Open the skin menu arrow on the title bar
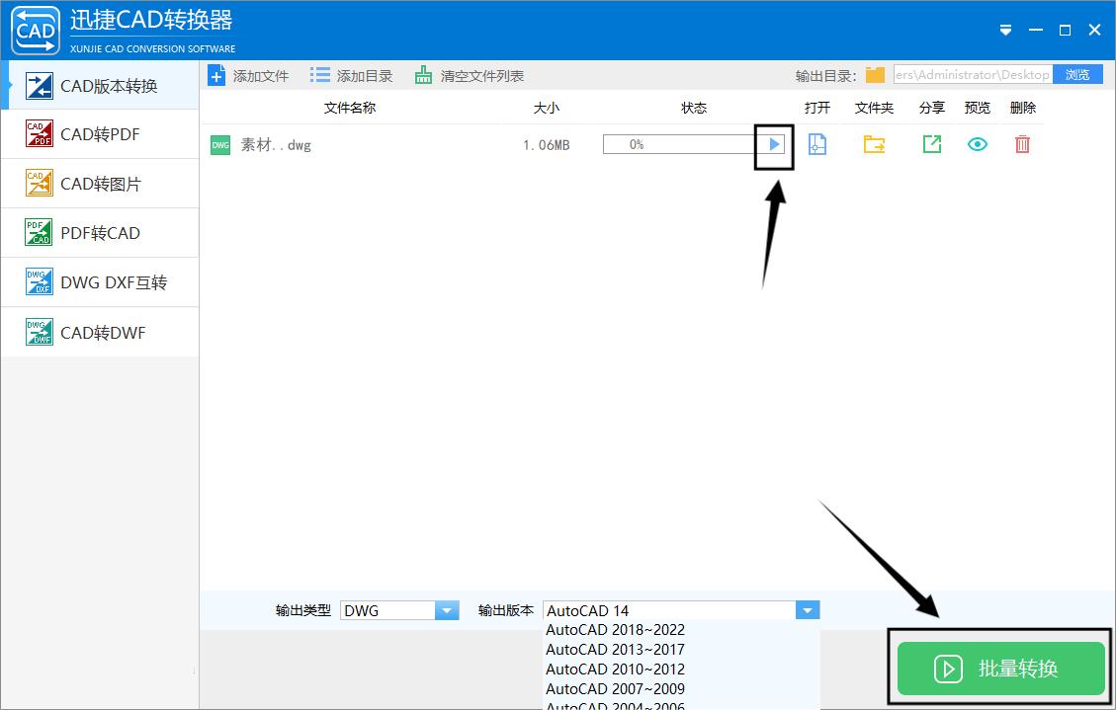 click(1005, 31)
